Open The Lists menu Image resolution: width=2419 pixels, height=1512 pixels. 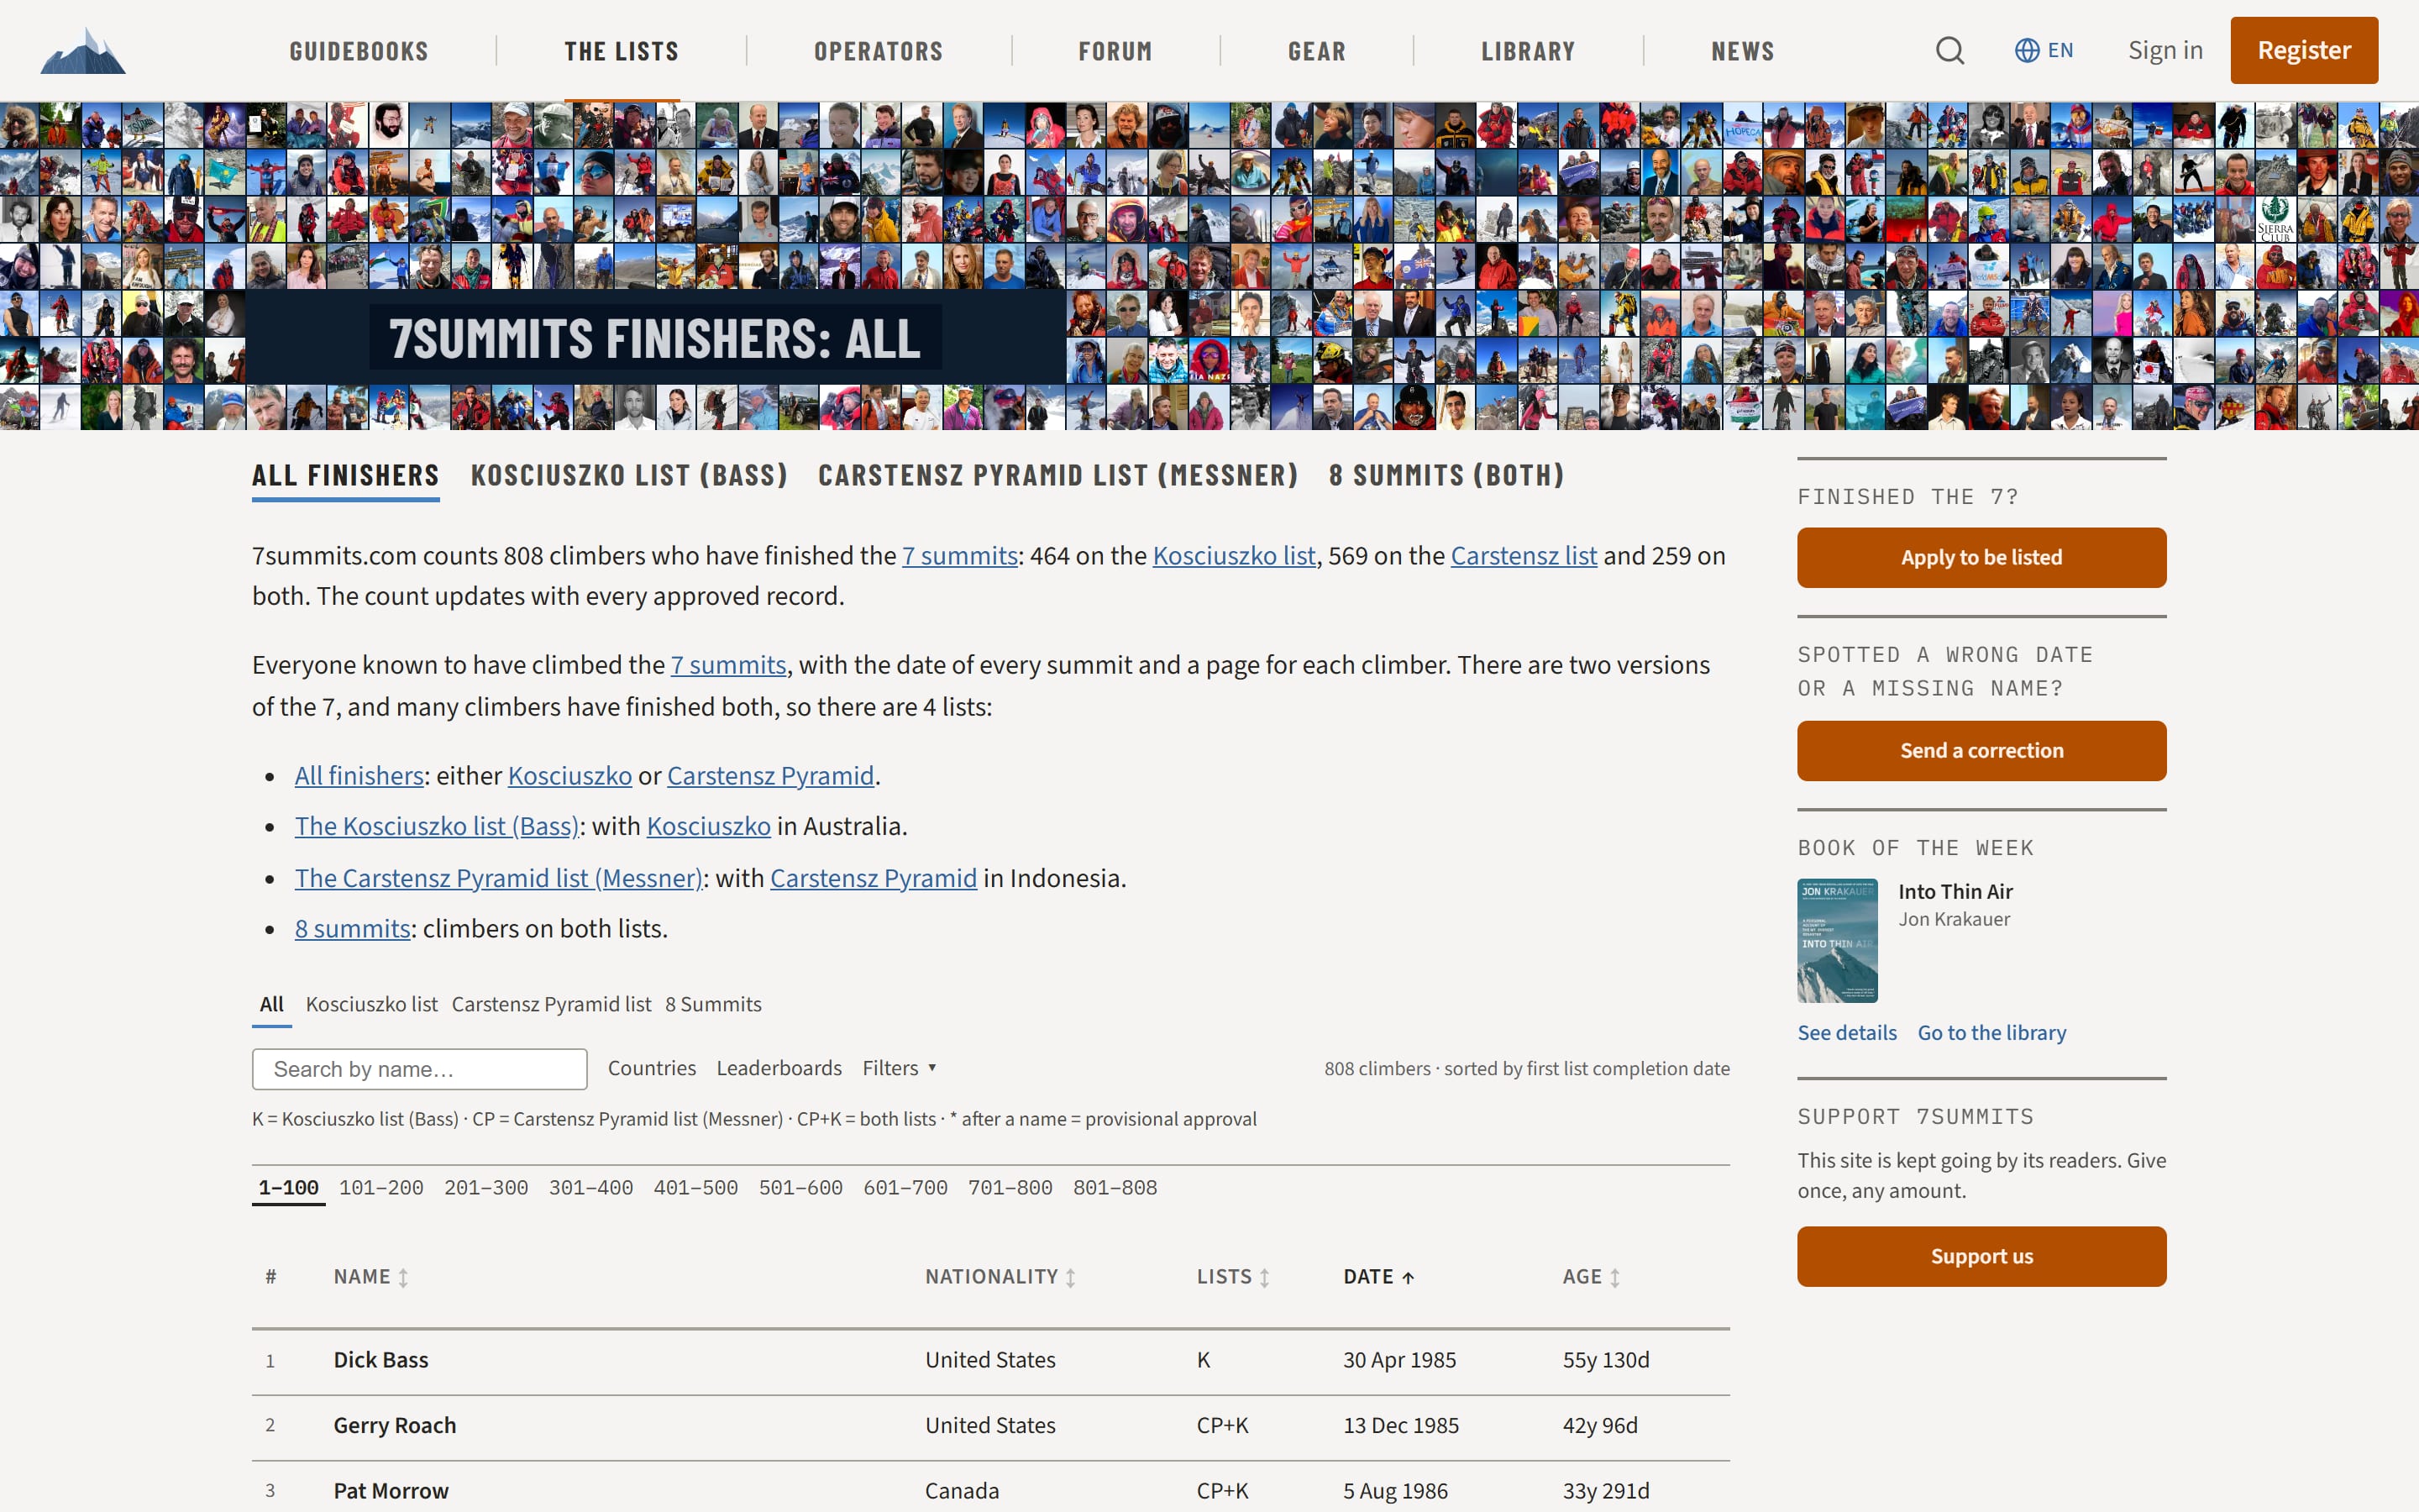point(621,51)
